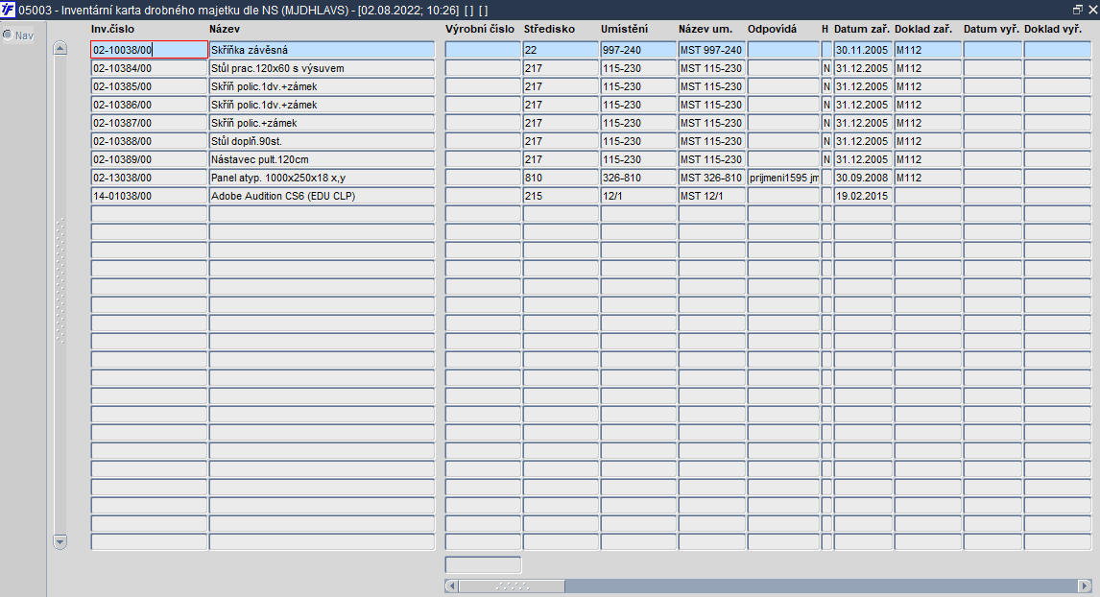This screenshot has height=597, width=1100.
Task: Click Umístění value 997-240
Action: 638,50
